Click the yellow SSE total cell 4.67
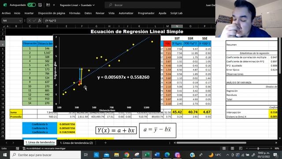 (x=204, y=112)
